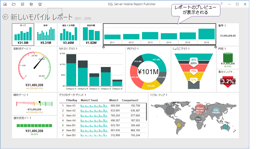Viewport: 271px width, 149px height.
Task: Select the 過去 6 か月間 preset
Action: point(68,34)
